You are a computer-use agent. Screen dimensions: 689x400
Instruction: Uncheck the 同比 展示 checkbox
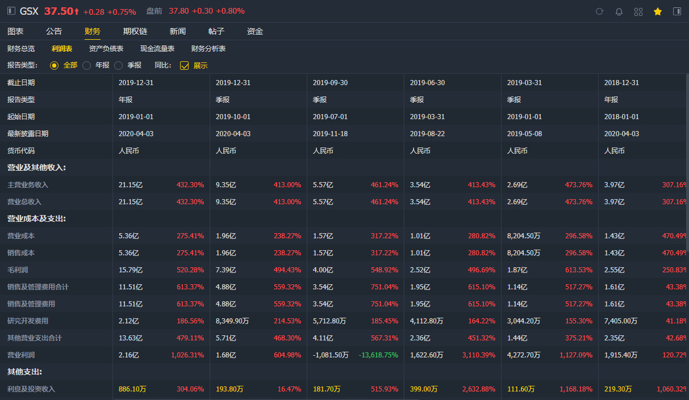coord(184,65)
